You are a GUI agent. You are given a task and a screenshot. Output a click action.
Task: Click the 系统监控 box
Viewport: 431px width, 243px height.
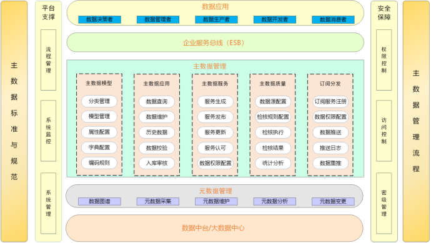coord(48,131)
